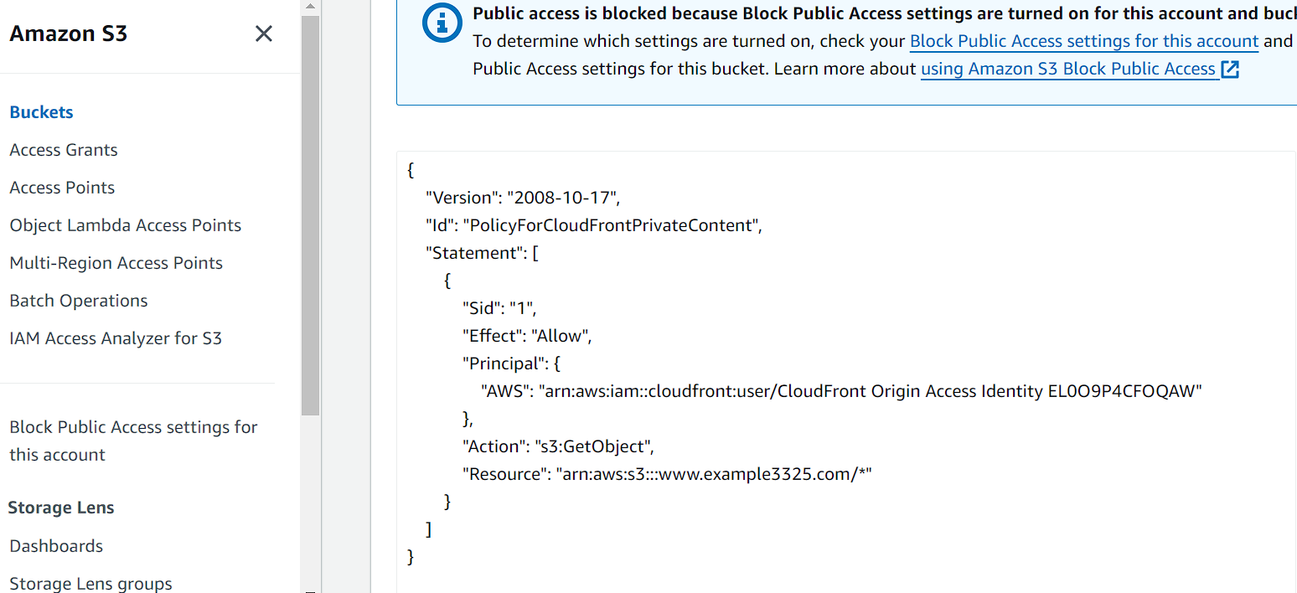
Task: Click the sidebar scrollbar up arrow
Action: pos(310,7)
